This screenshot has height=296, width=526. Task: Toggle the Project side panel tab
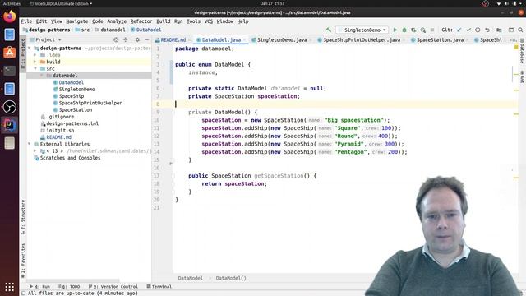[x=23, y=53]
